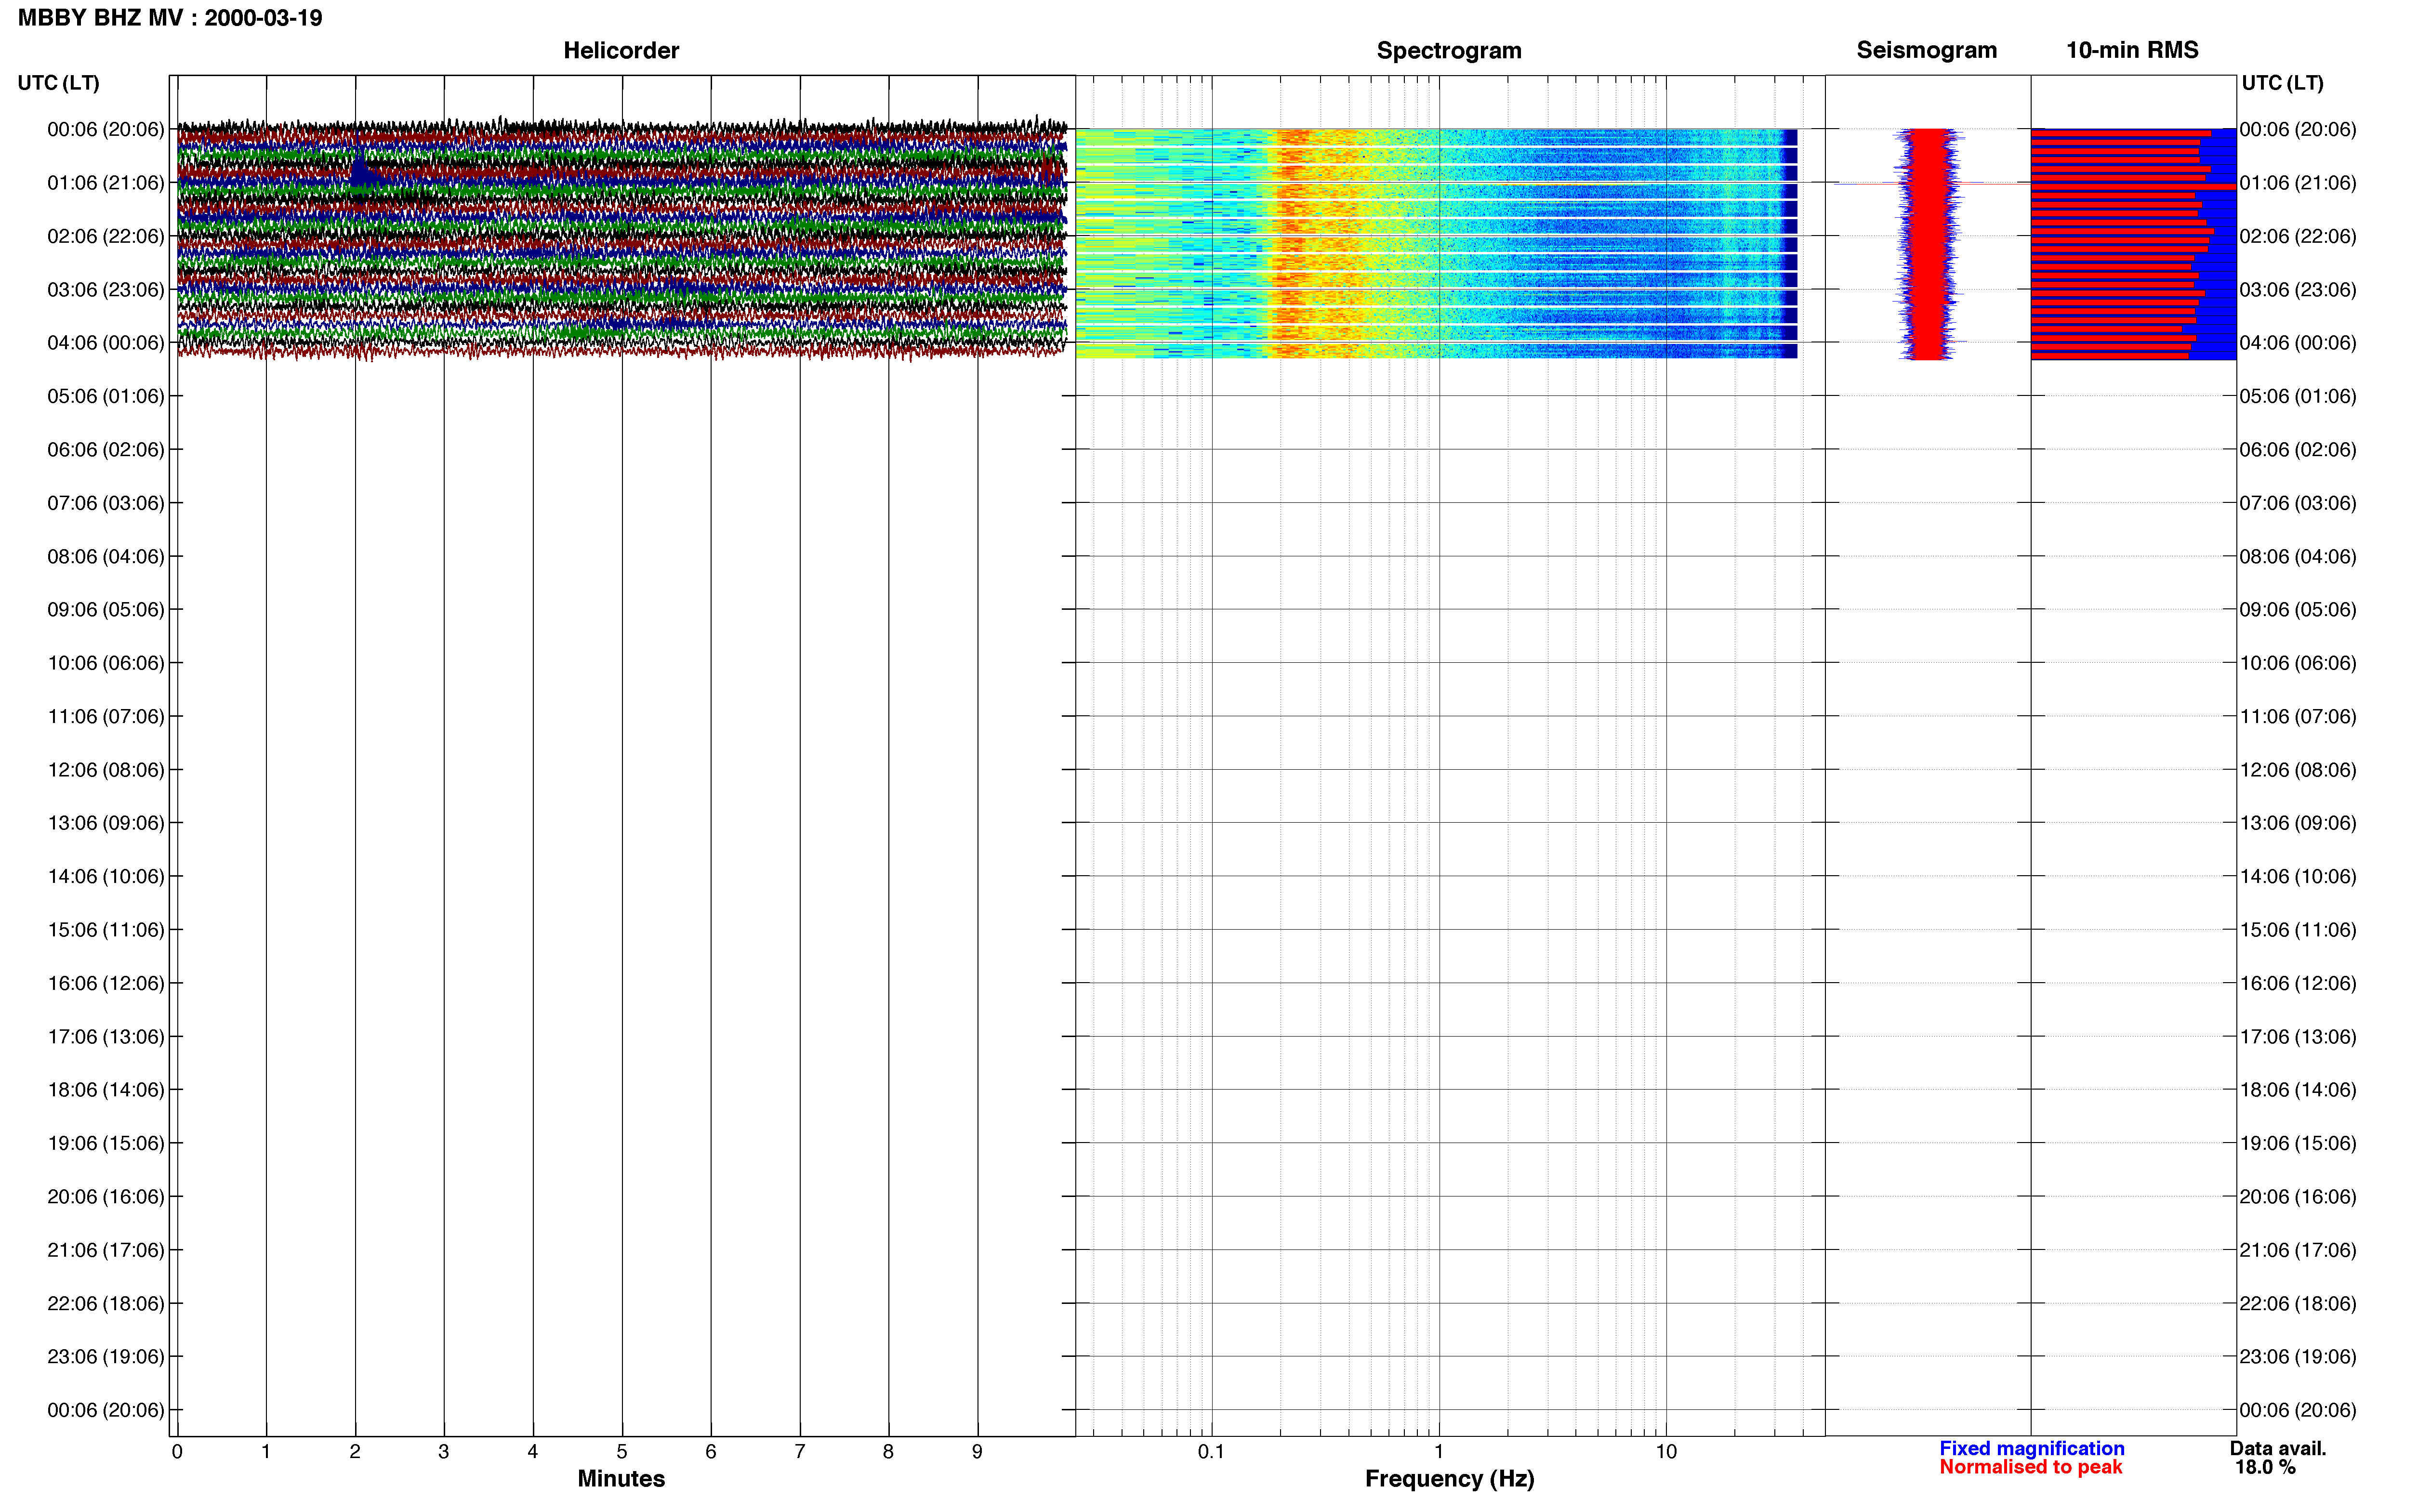Select the Seismogram panel heading

(x=1926, y=50)
